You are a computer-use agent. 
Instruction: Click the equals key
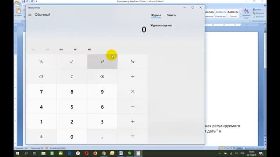point(133,137)
